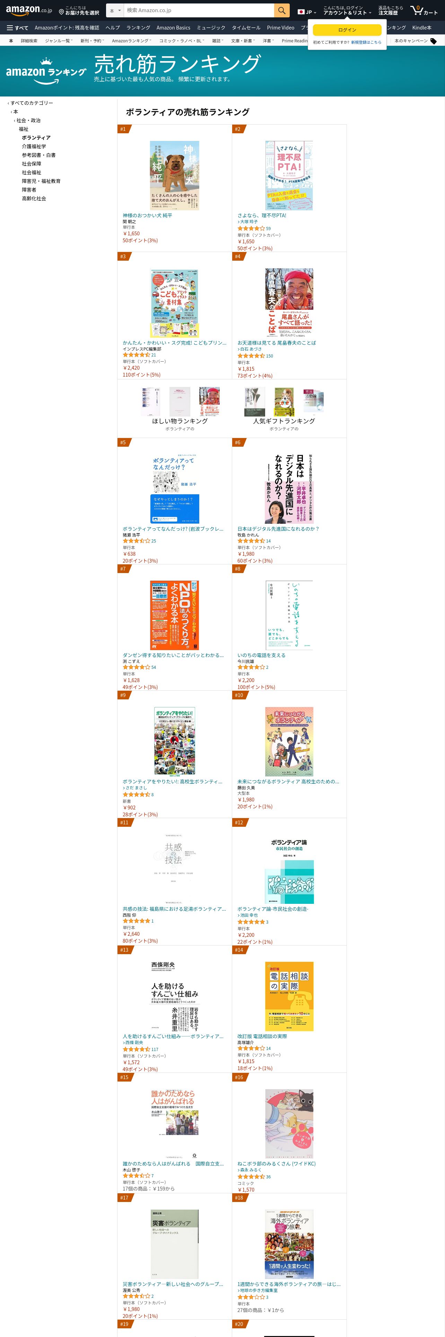The width and height of the screenshot is (445, 1337).
Task: Click the yellow ログイン button
Action: [347, 30]
